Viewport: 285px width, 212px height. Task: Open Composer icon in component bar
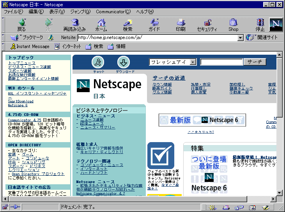coord(266,207)
